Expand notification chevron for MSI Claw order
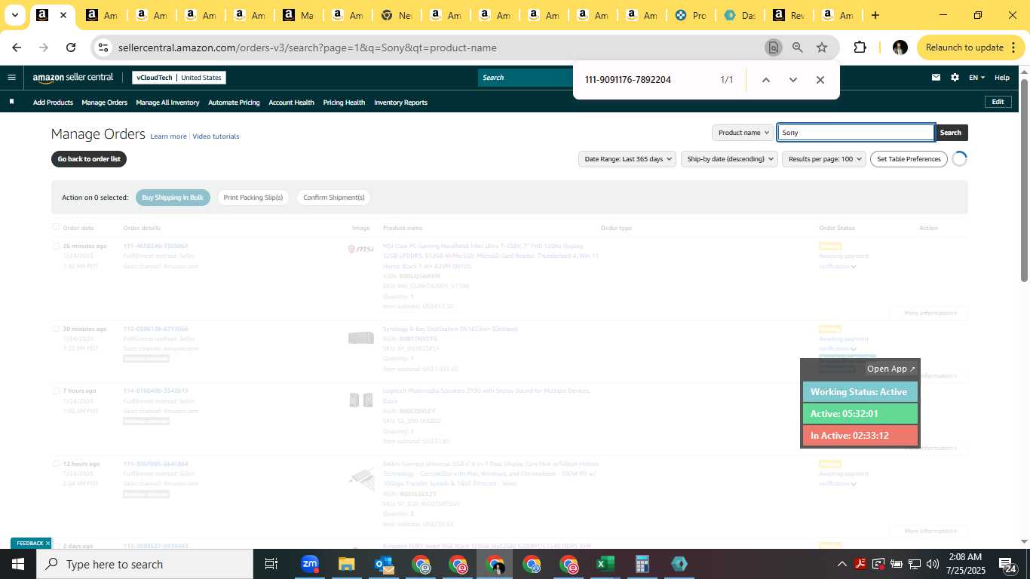Image resolution: width=1030 pixels, height=579 pixels. coord(854,266)
